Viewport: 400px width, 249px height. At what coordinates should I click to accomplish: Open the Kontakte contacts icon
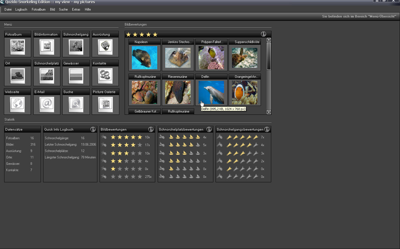tap(105, 76)
